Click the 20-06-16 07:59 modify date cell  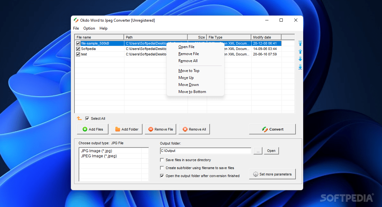tap(265, 54)
